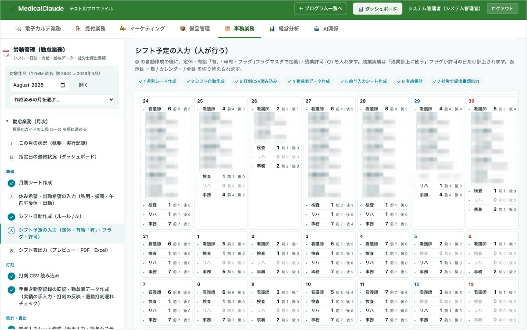Open 備品管理 via its box icon

(x=183, y=29)
